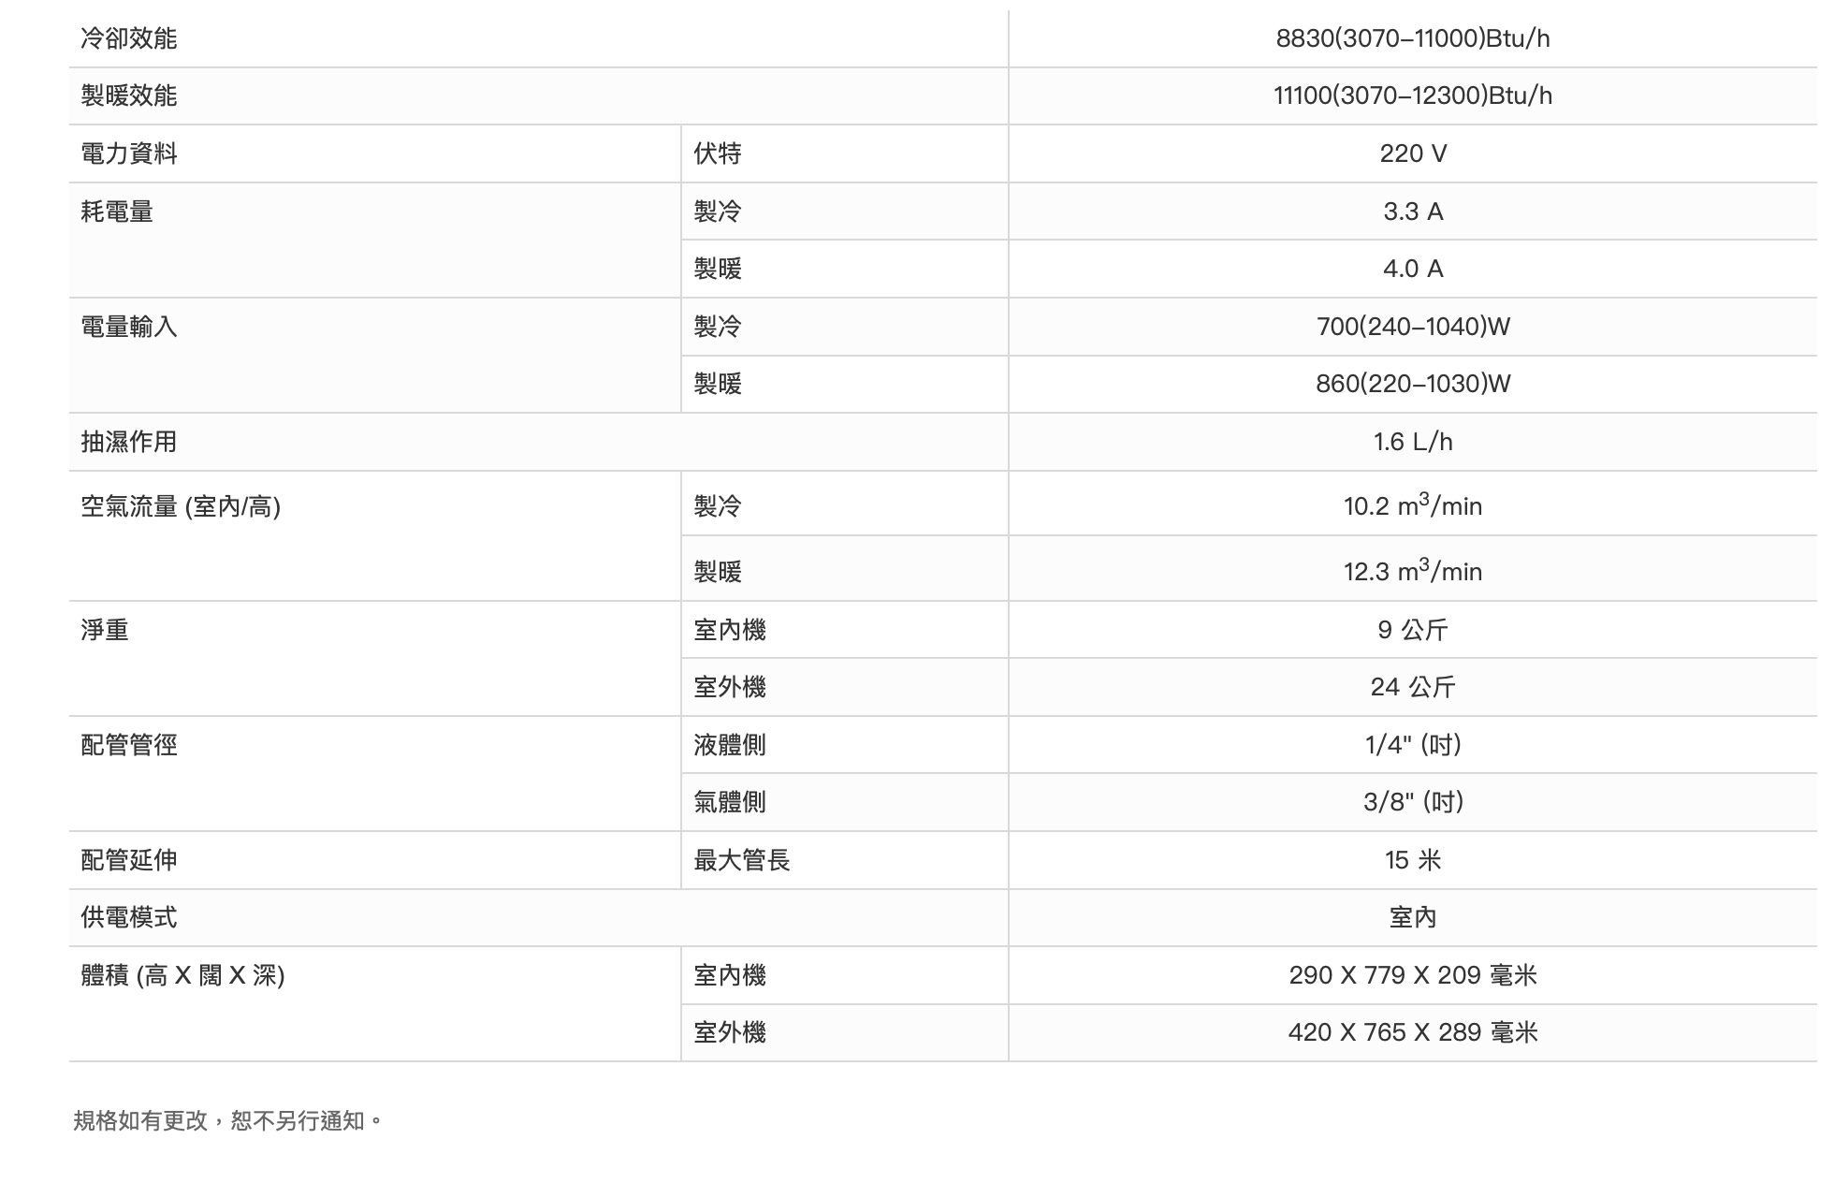This screenshot has width=1834, height=1183.
Task: Select the 8830(3070–11000)Btu/h cooling value
Action: tap(1412, 38)
